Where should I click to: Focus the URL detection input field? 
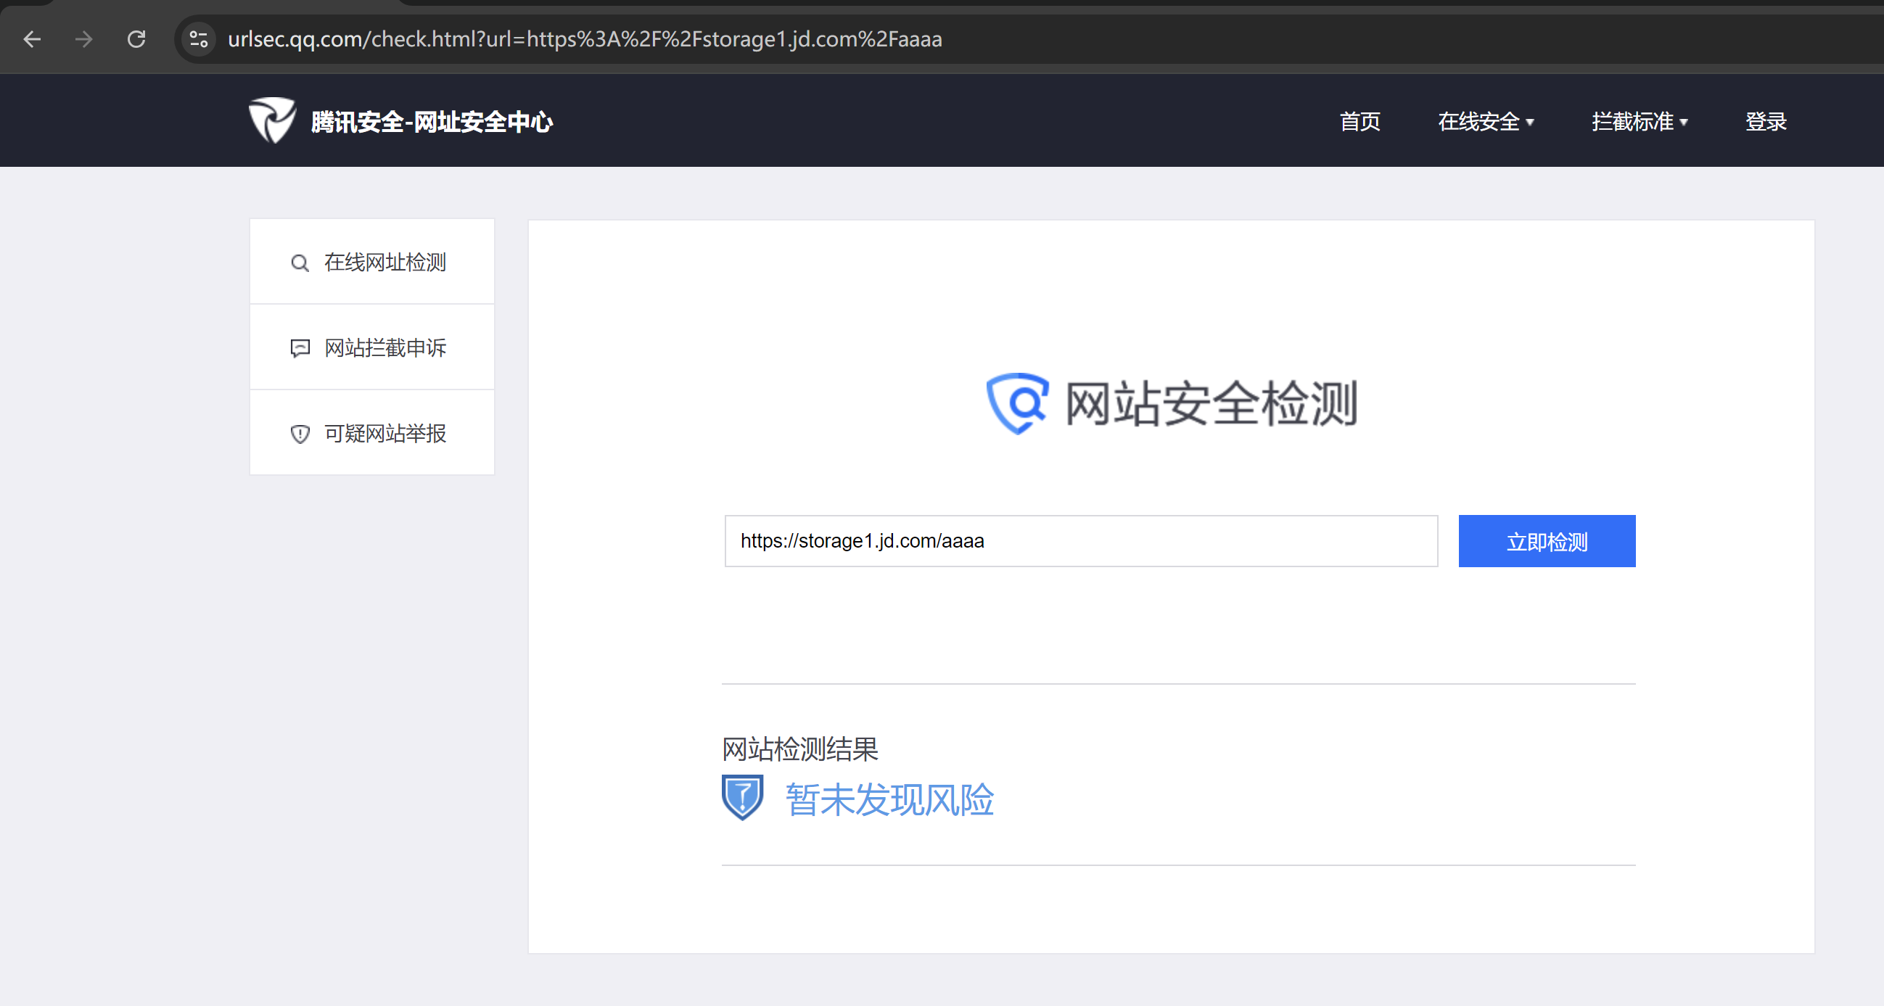(1080, 541)
